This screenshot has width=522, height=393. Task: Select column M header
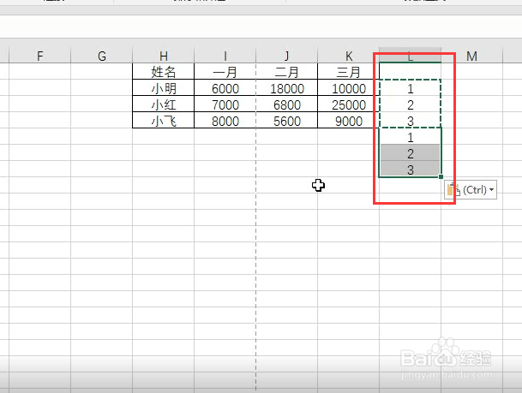tap(472, 55)
